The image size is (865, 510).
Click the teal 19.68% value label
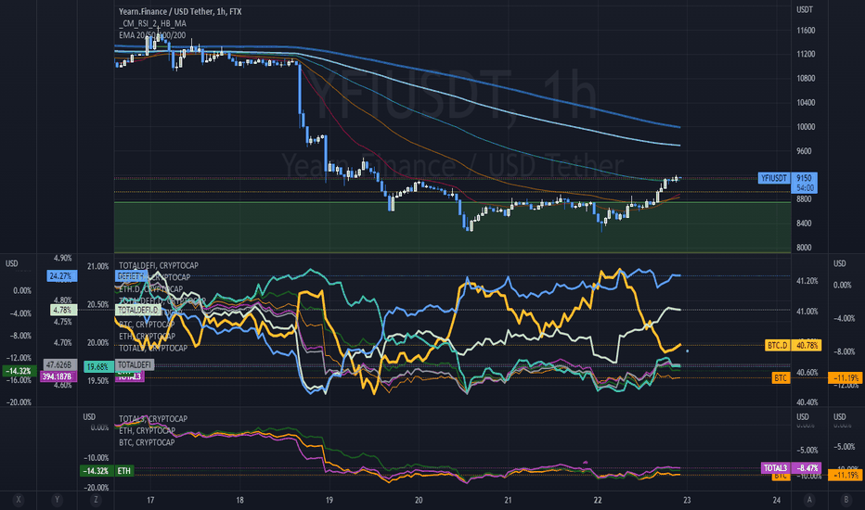pos(98,366)
